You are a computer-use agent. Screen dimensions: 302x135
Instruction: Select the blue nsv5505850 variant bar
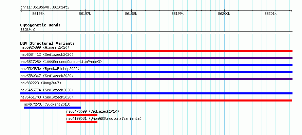point(156,72)
